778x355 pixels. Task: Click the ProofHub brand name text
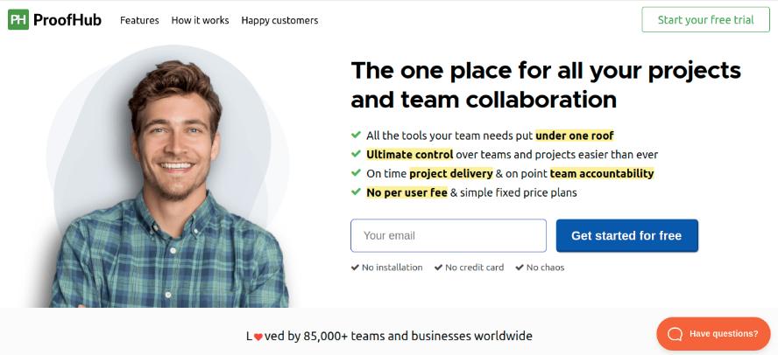click(x=67, y=20)
